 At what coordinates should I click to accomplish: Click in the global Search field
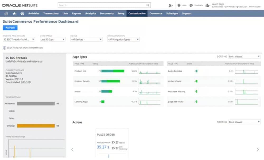coord(104,5)
